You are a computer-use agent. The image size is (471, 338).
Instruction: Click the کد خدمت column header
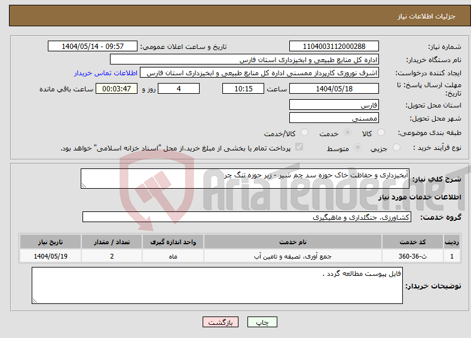pyautogui.click(x=413, y=242)
